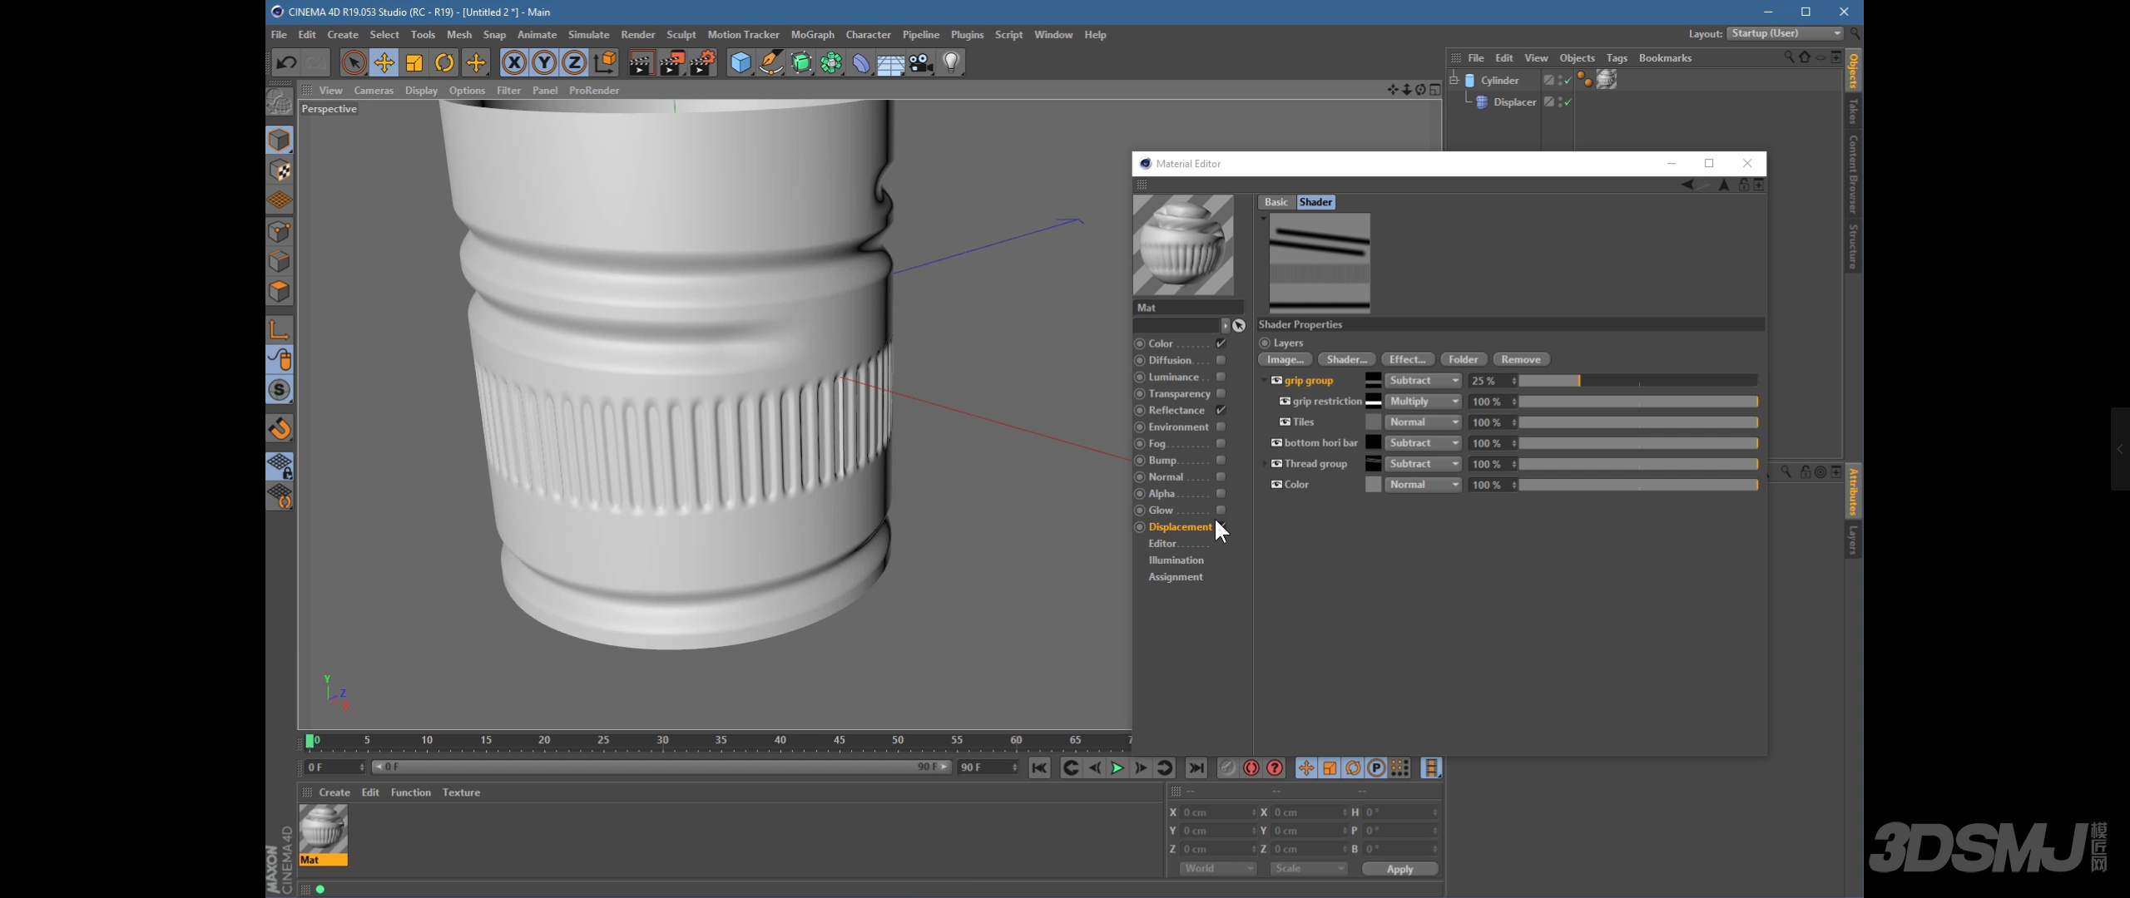Click Make Editable icon in left palette

[280, 101]
